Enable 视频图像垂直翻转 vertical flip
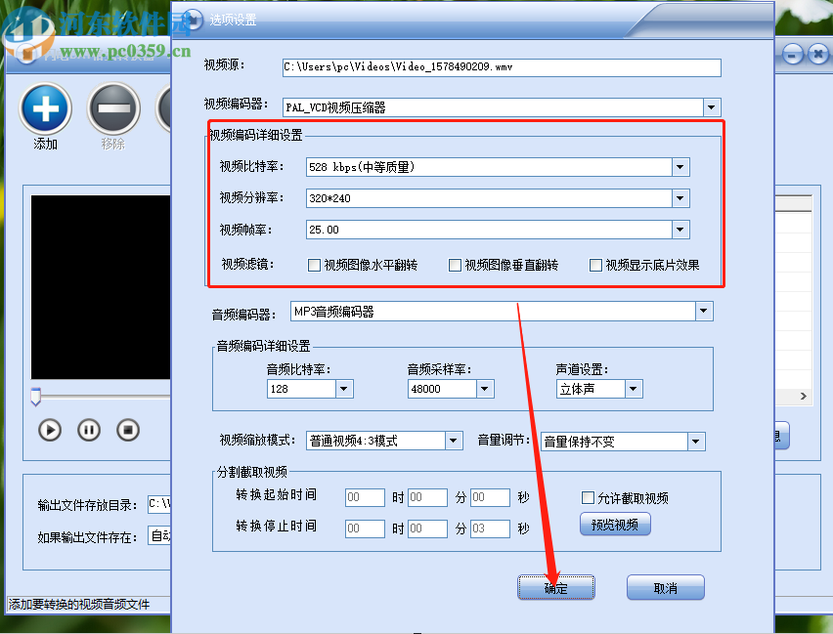This screenshot has width=833, height=634. click(x=455, y=265)
